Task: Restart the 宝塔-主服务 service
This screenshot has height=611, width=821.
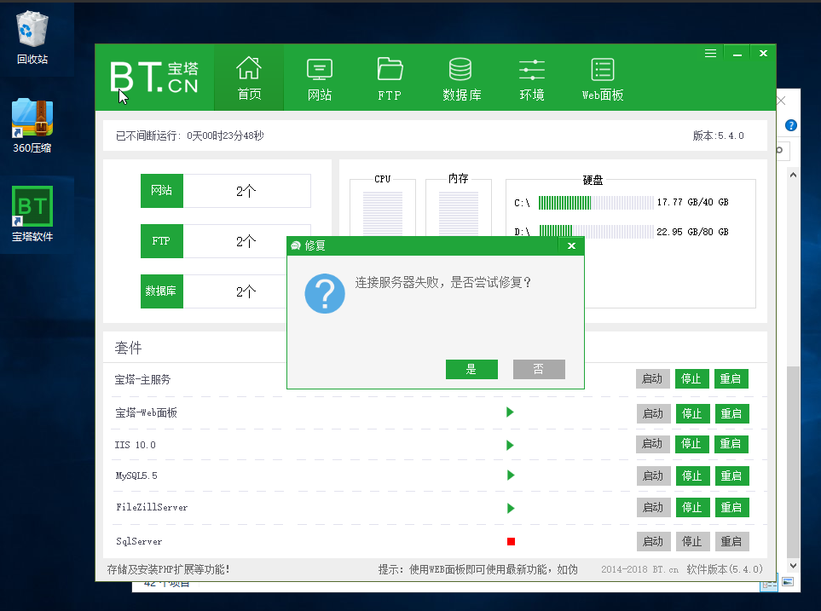Action: pyautogui.click(x=731, y=378)
